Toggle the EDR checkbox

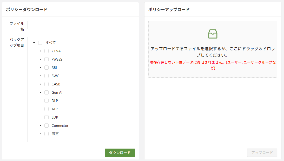[x=47, y=117]
